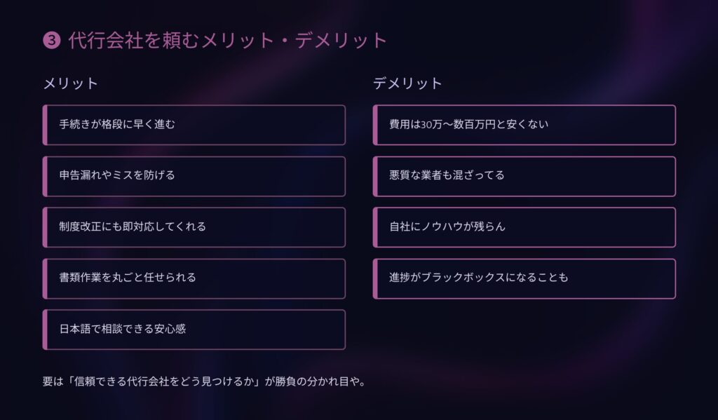Viewport: 718px width, 420px height.
Task: Click the デメリット column heading
Action: click(x=407, y=83)
